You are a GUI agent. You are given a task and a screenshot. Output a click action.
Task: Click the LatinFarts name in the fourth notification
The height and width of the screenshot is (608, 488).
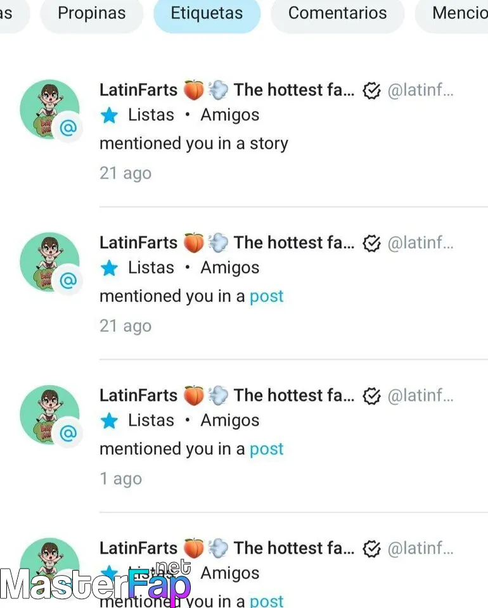point(139,548)
